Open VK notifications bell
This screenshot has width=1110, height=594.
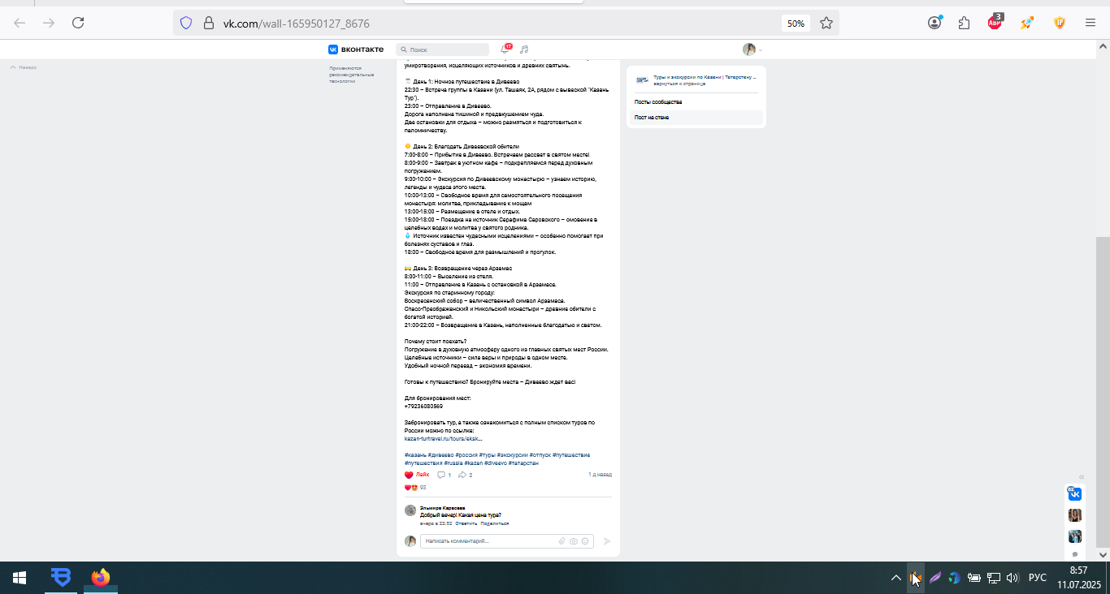pyautogui.click(x=505, y=49)
